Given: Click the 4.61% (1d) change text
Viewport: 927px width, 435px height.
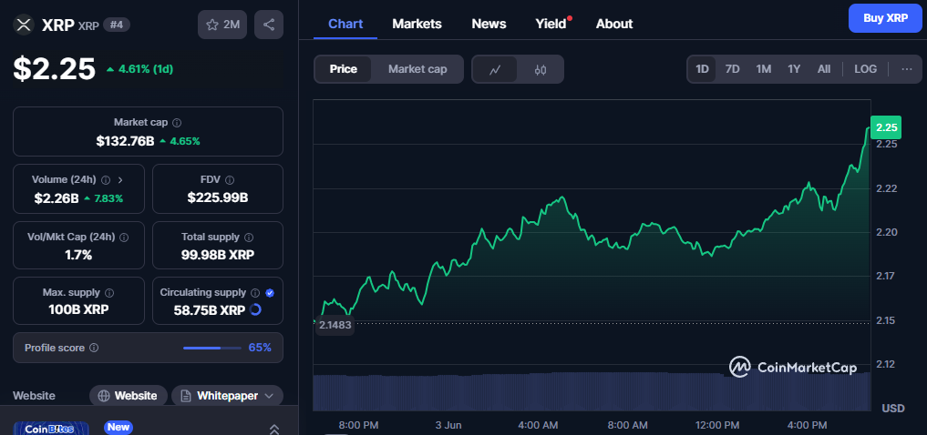Looking at the screenshot, I should 146,69.
